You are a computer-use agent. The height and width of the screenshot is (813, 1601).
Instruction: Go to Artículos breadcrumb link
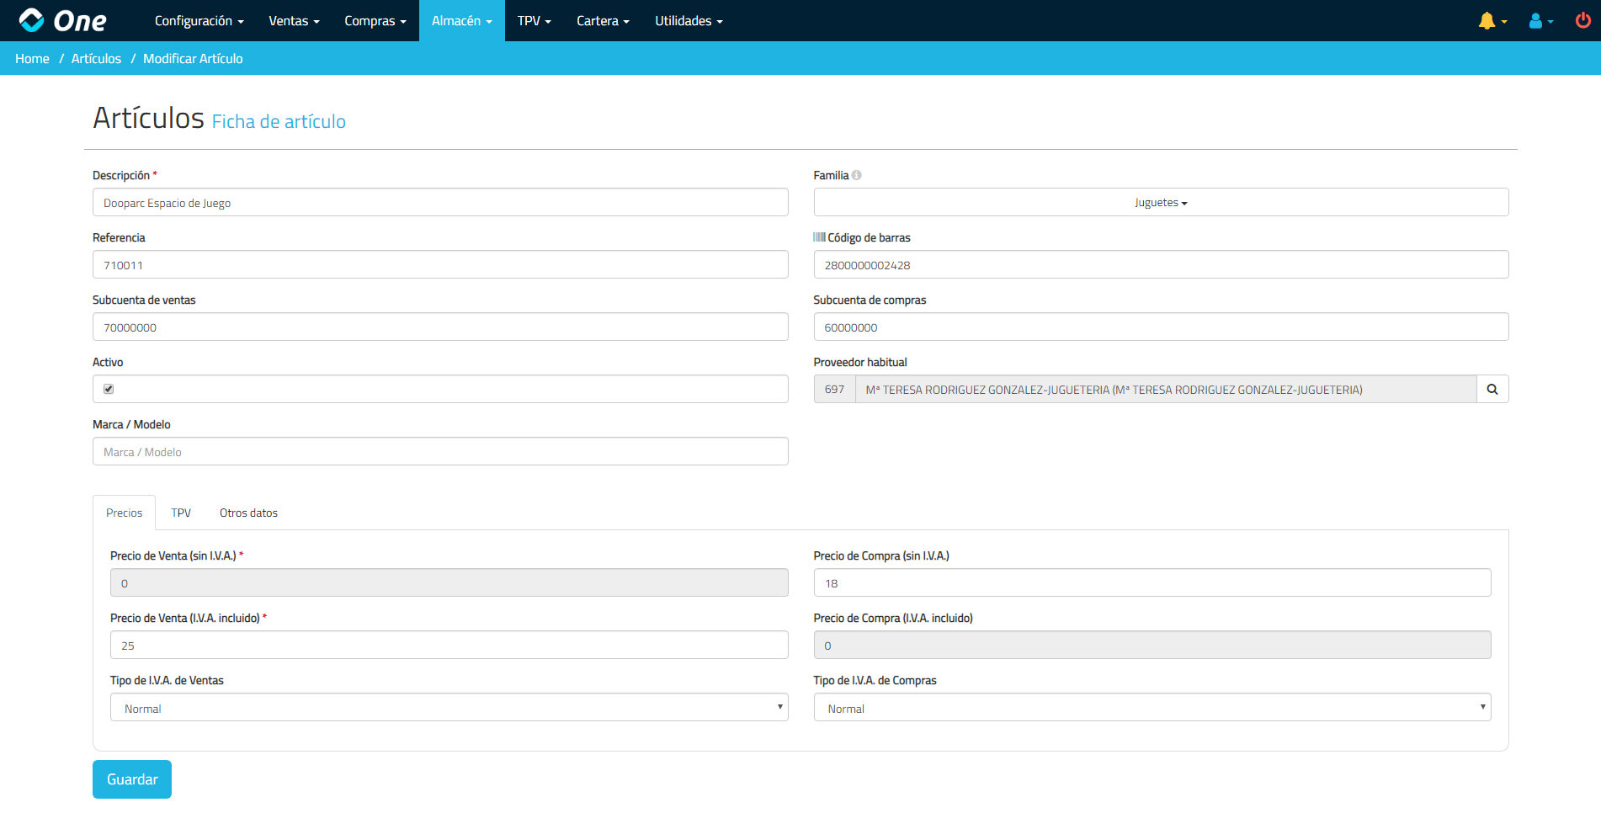click(96, 59)
